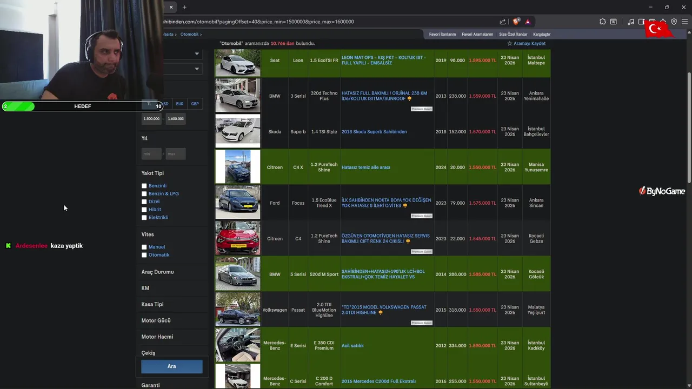Viewport: 692px width, 389px height.
Task: Check the Hibrit fuel checkbox
Action: pyautogui.click(x=144, y=210)
